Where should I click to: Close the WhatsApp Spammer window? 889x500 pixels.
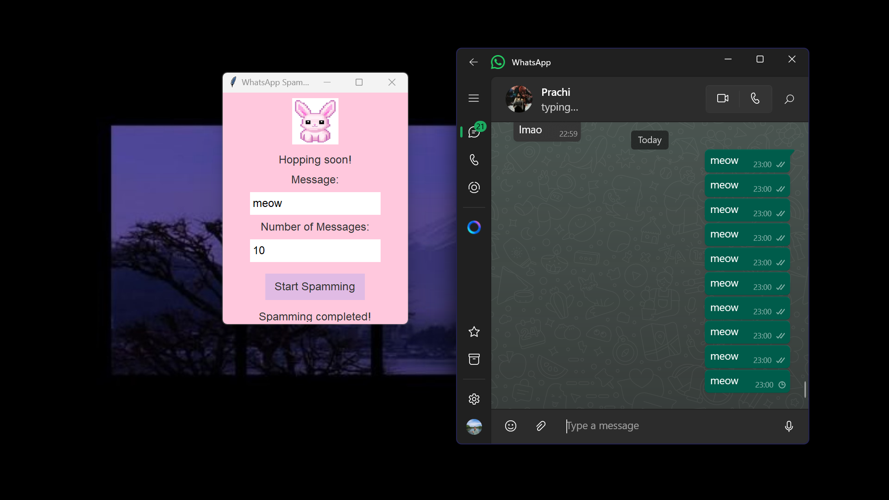[392, 82]
